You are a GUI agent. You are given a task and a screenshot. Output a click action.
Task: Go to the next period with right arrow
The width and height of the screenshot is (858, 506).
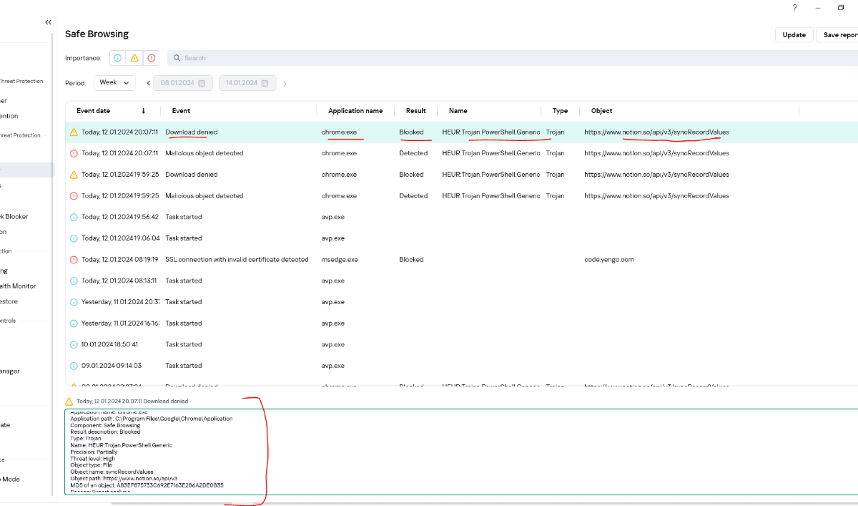[x=285, y=84]
